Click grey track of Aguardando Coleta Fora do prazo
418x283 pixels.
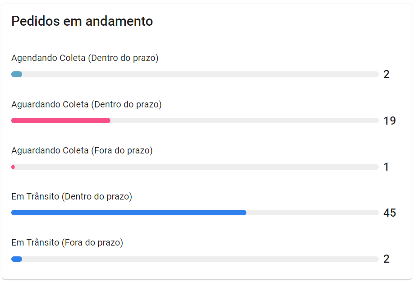tap(197, 167)
